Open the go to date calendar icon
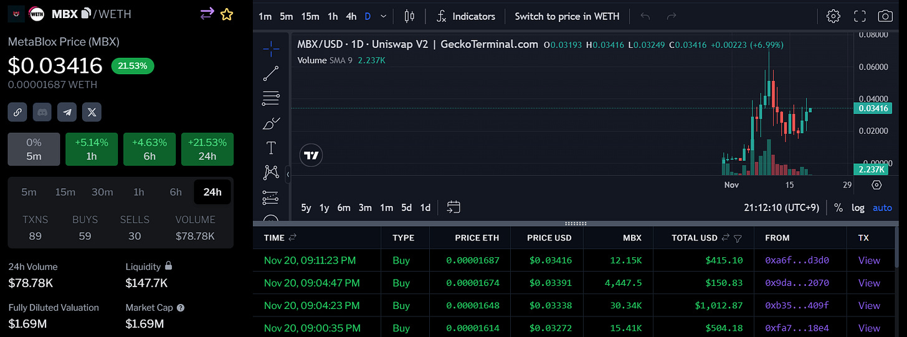This screenshot has height=337, width=907. pyautogui.click(x=453, y=207)
